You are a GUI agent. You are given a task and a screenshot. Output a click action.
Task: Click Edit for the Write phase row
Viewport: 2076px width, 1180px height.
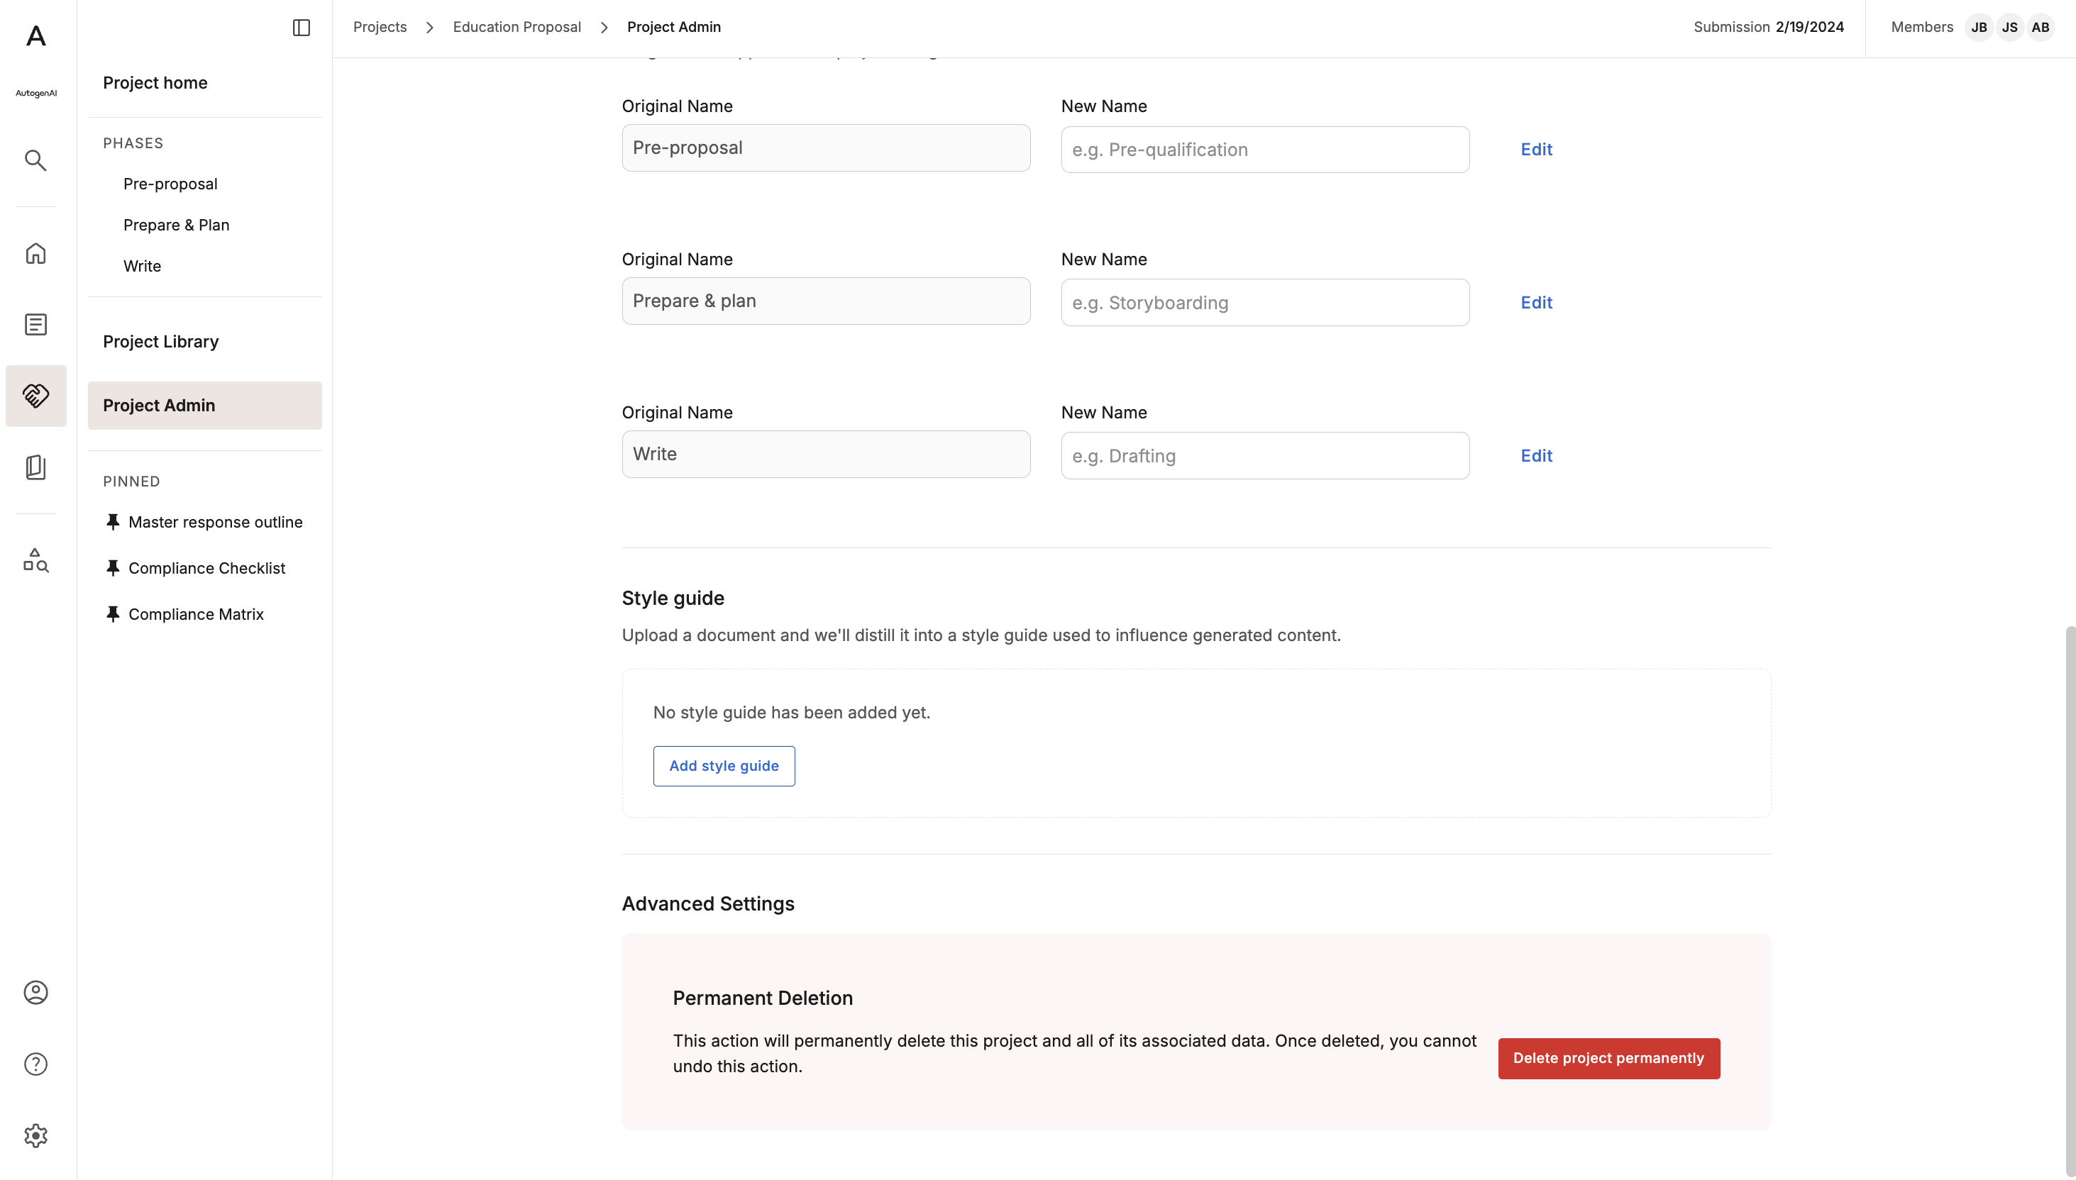(1536, 456)
